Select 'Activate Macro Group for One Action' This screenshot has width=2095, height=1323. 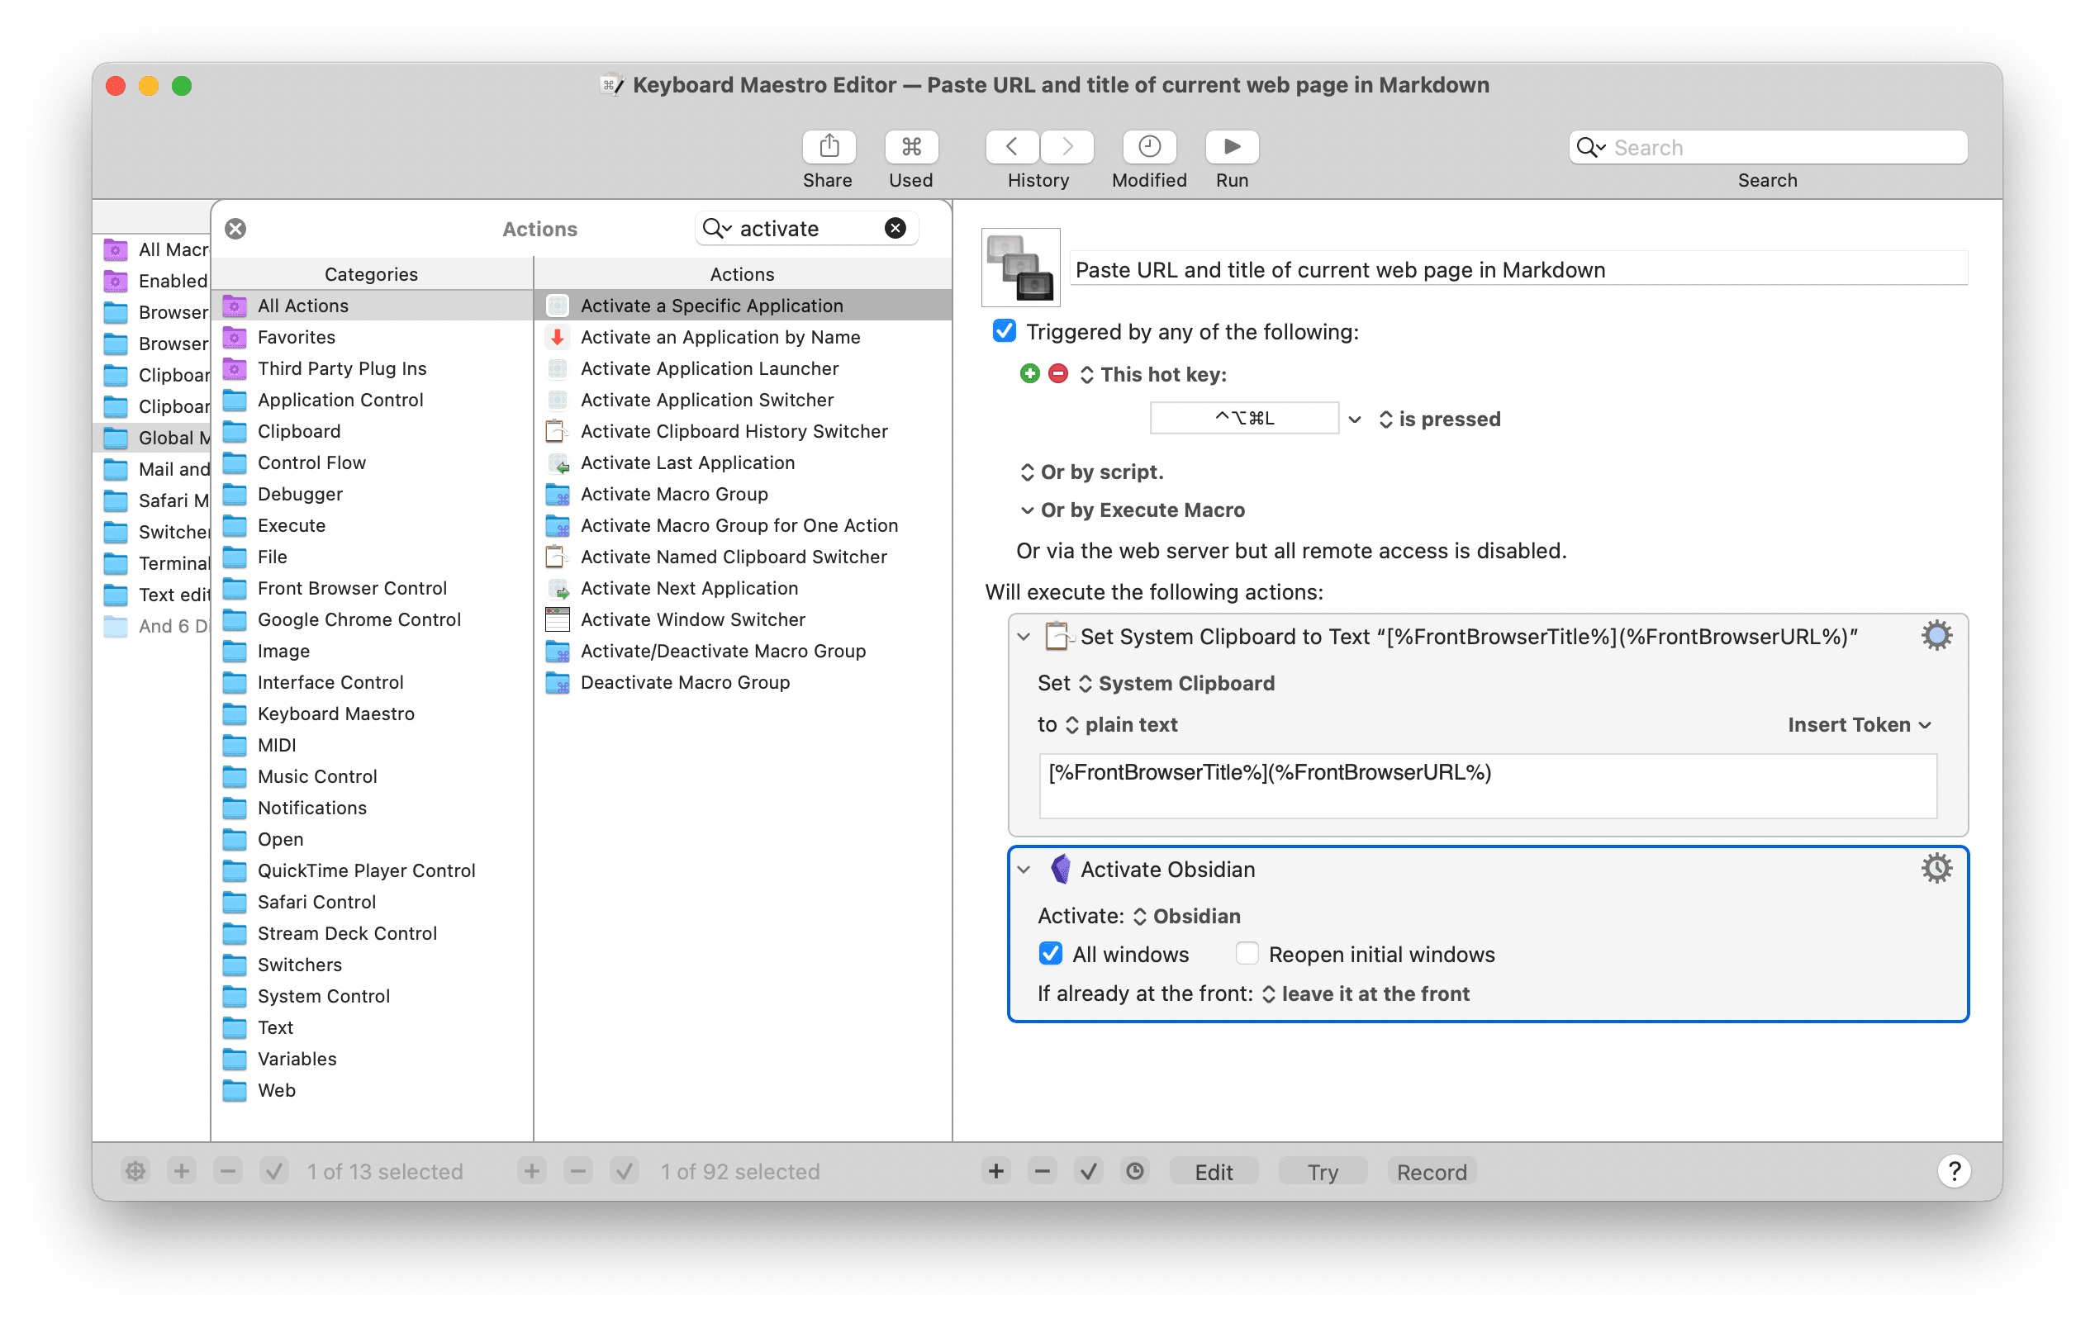(x=743, y=525)
